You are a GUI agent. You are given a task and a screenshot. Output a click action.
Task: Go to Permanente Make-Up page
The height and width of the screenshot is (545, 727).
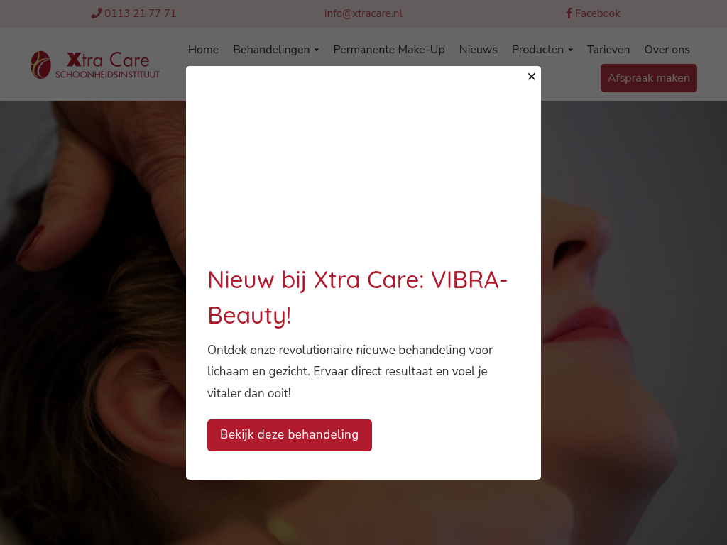click(x=389, y=50)
